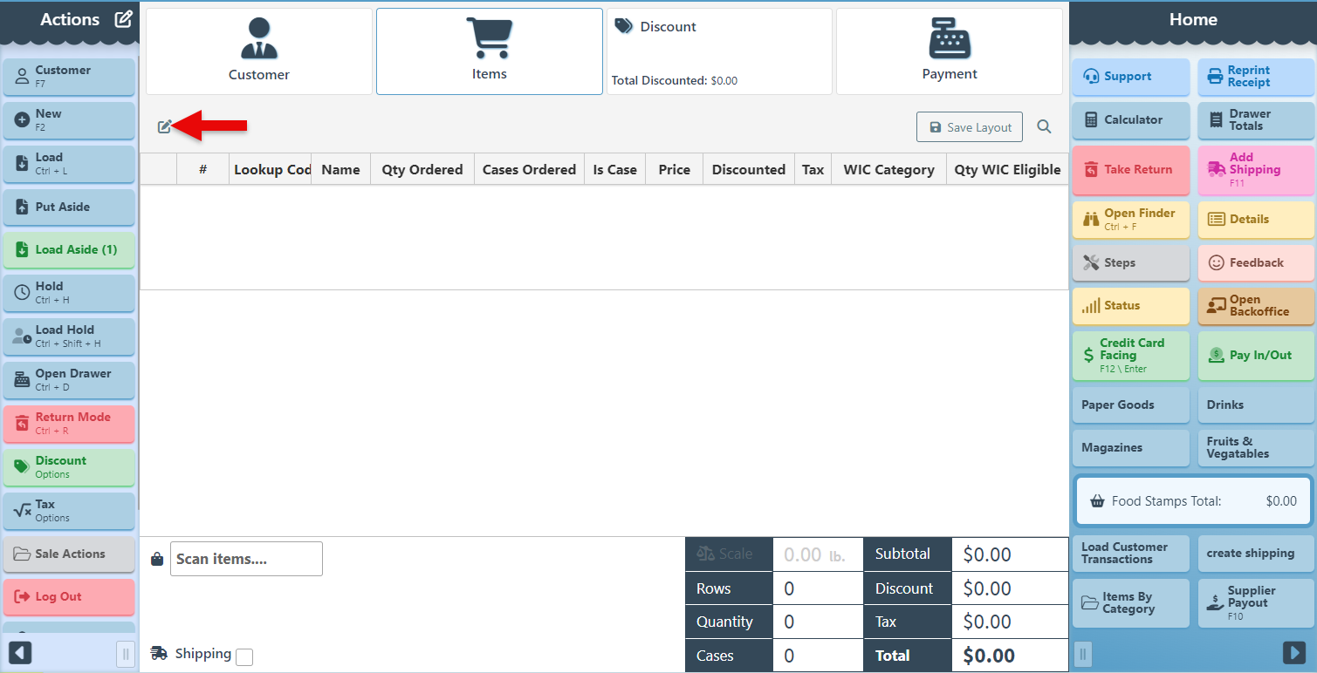Click the Qty Ordered column header
Image resolution: width=1317 pixels, height=673 pixels.
(x=422, y=170)
